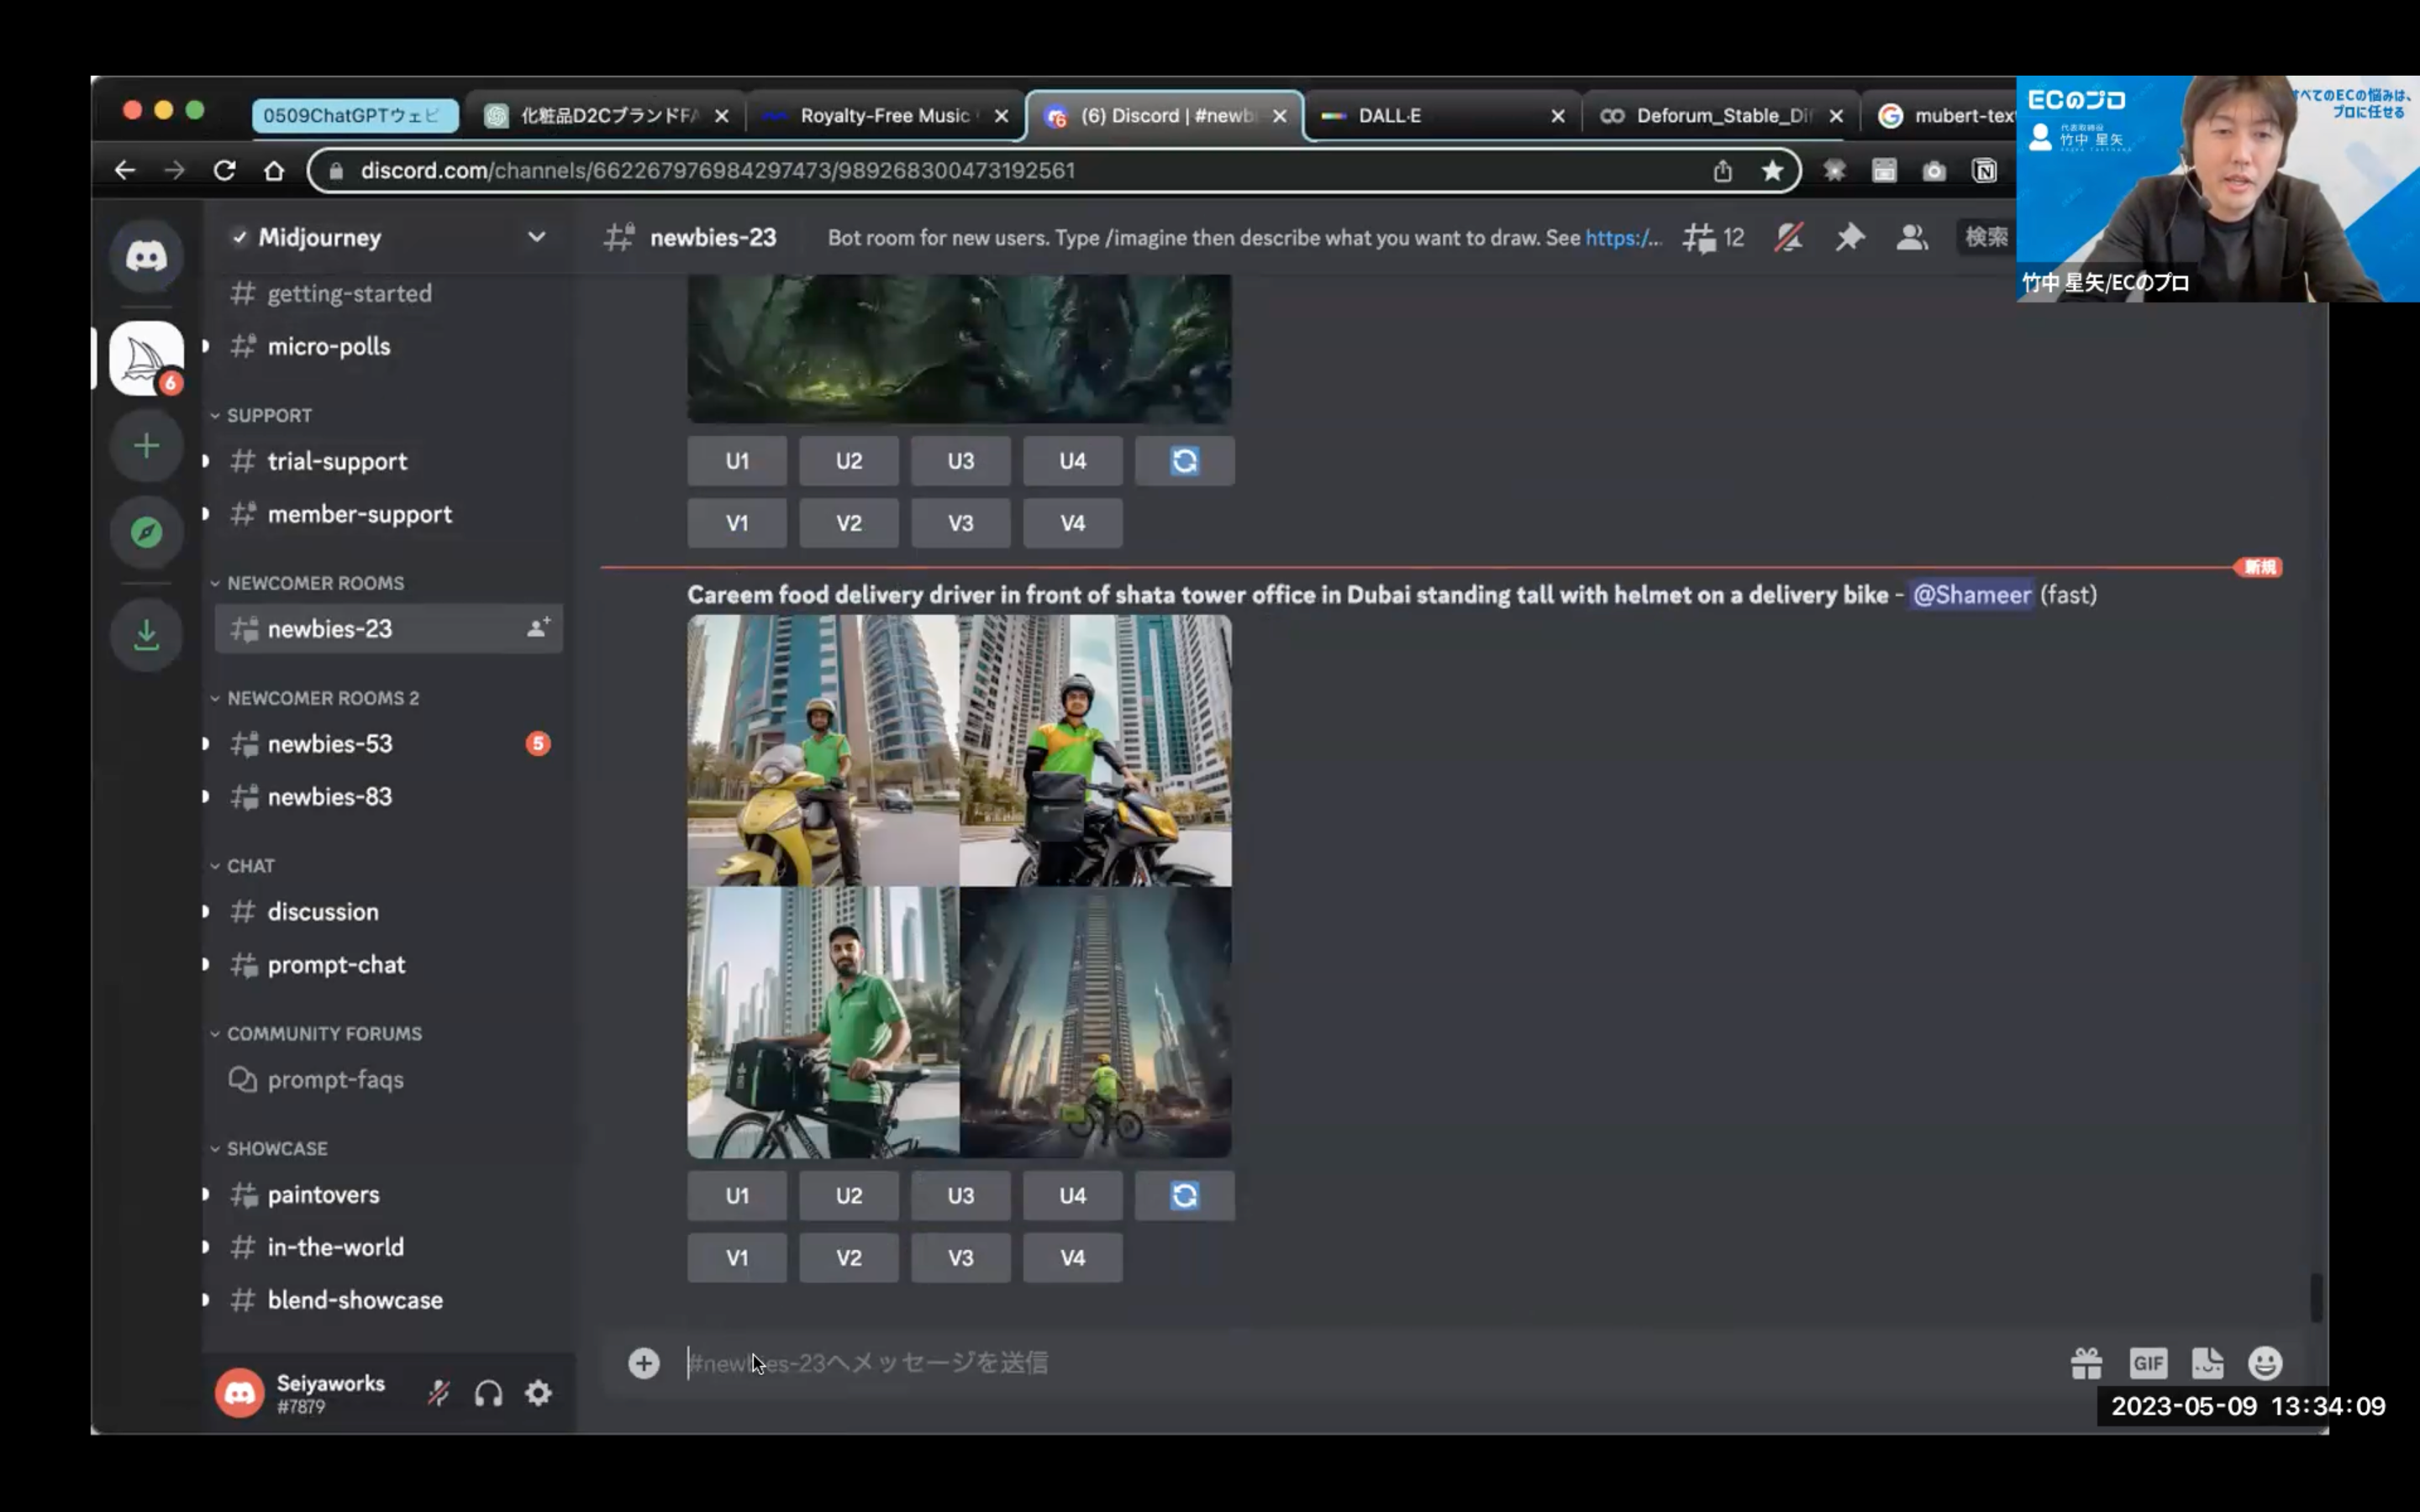Click the @Shameer mention link

coord(1971,595)
